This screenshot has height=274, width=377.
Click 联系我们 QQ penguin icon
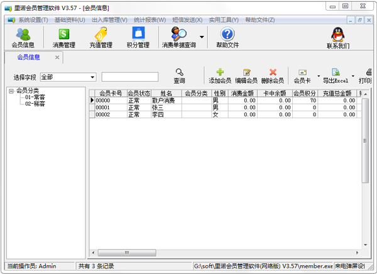(338, 35)
